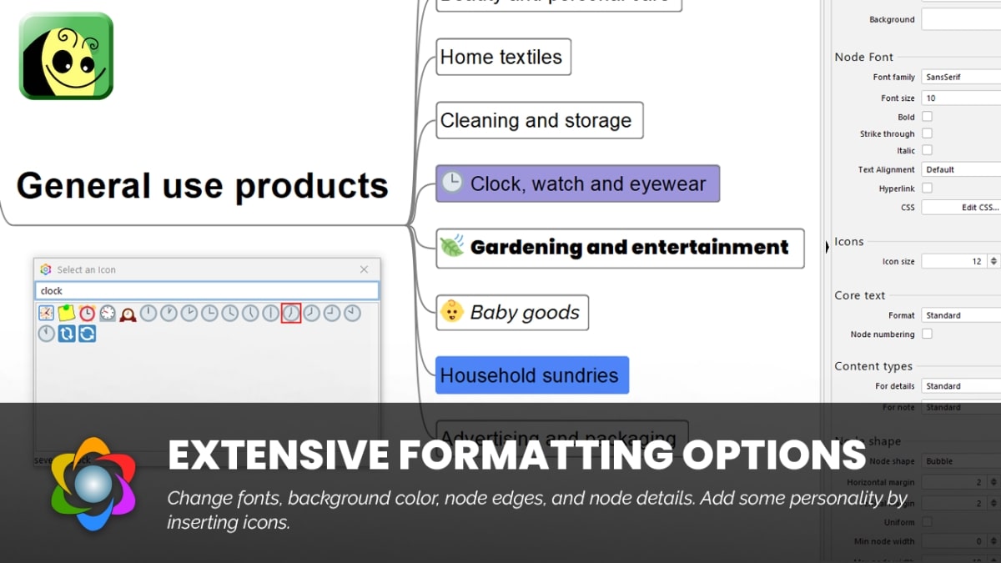Enable the Bold checkbox

pos(927,117)
